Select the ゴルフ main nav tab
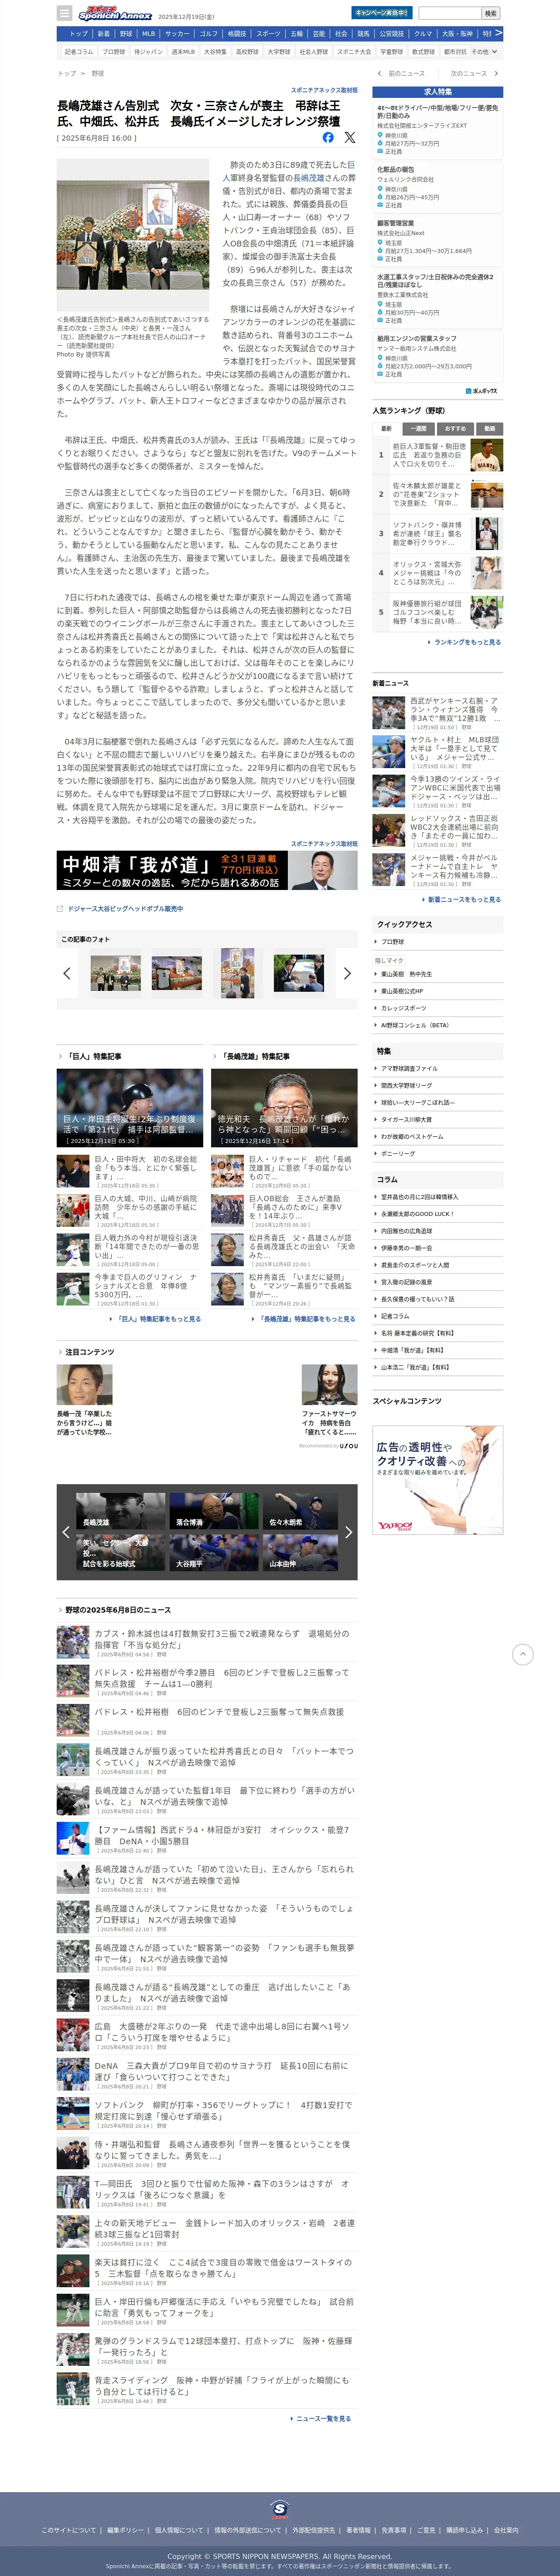Viewport: 560px width, 2576px height. click(208, 33)
